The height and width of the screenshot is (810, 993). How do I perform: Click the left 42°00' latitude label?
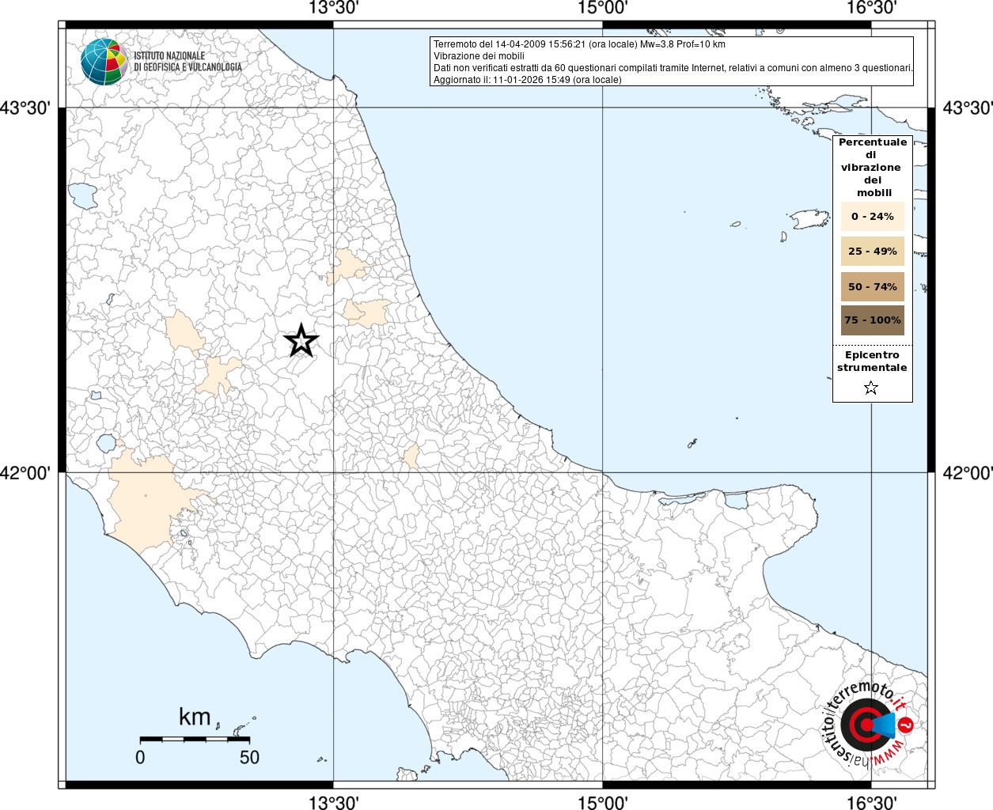click(25, 473)
